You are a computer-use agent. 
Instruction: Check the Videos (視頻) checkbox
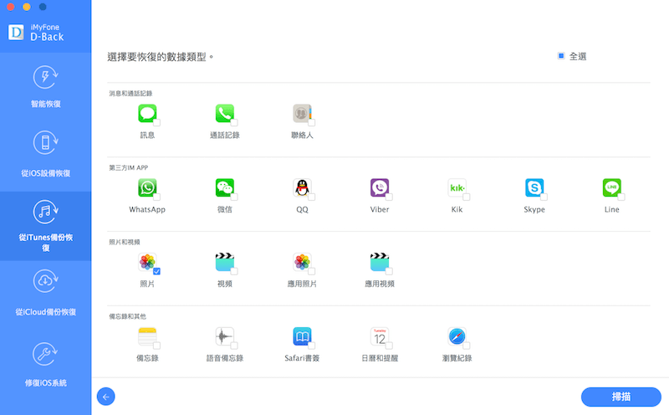pyautogui.click(x=234, y=271)
